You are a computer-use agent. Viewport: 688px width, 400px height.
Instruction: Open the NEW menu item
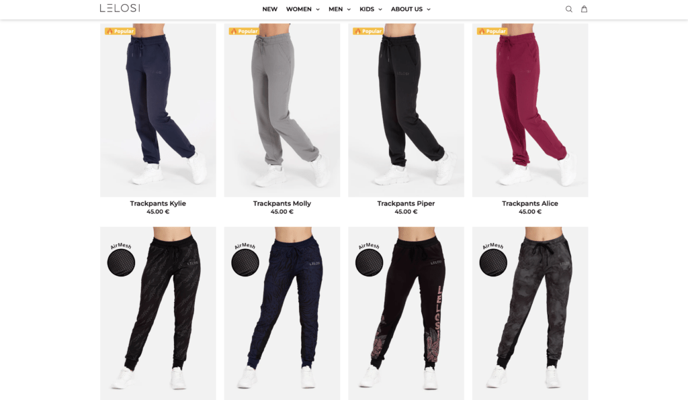click(x=270, y=9)
